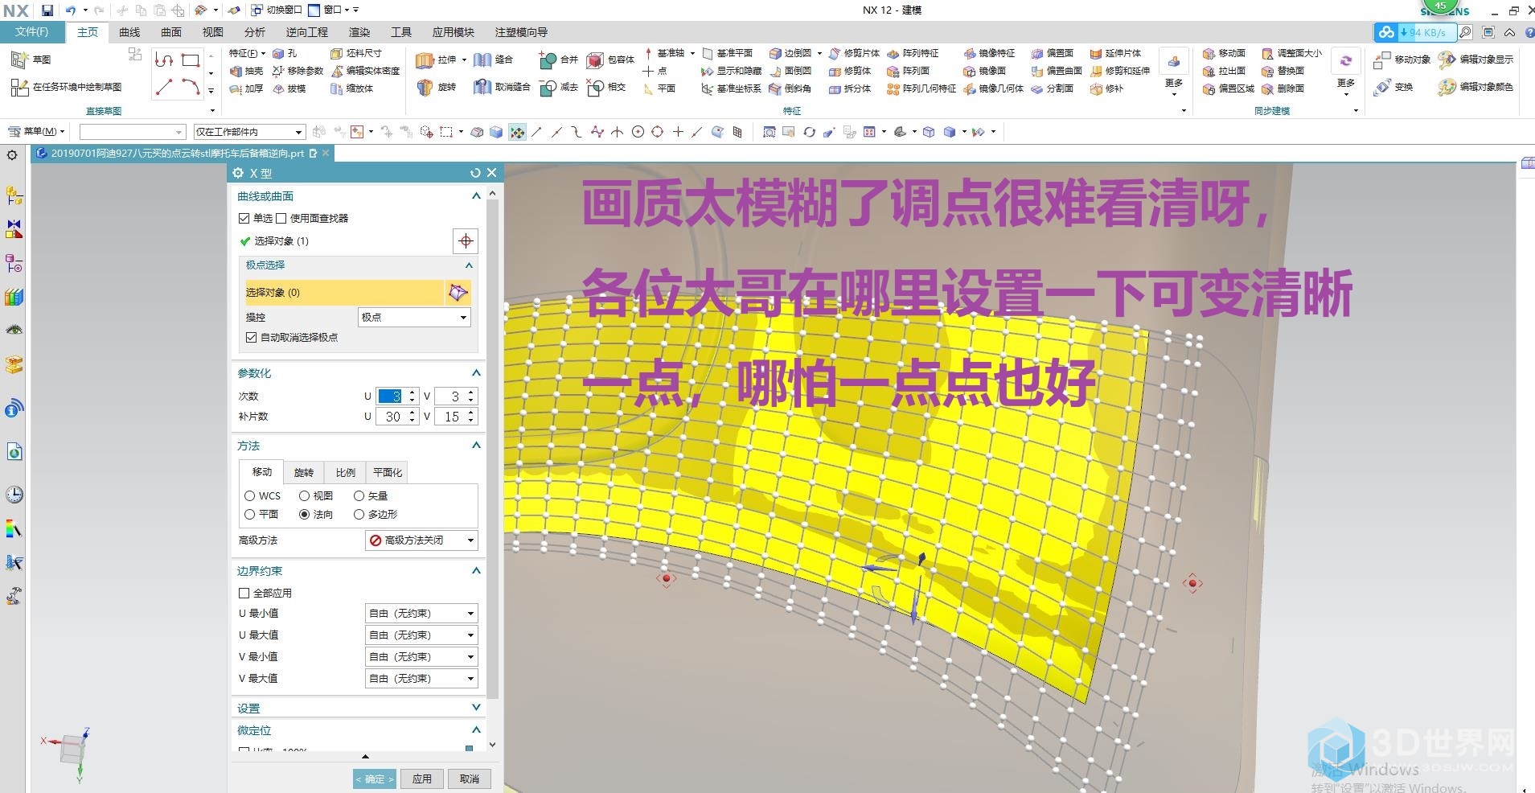Viewport: 1535px width, 793px height.
Task: Switch to the 曲面 ribbon tab
Action: click(x=171, y=32)
